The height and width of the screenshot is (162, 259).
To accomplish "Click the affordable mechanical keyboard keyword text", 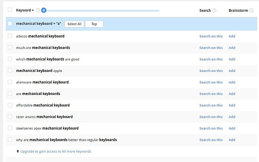I will tap(43, 105).
